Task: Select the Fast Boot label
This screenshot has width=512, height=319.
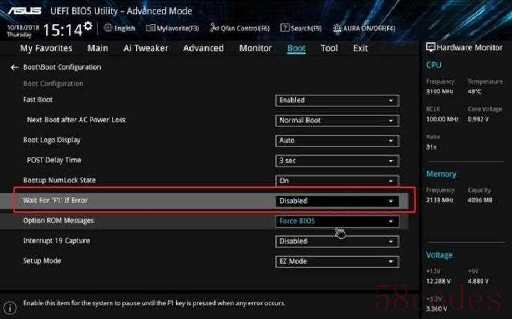Action: pyautogui.click(x=38, y=100)
